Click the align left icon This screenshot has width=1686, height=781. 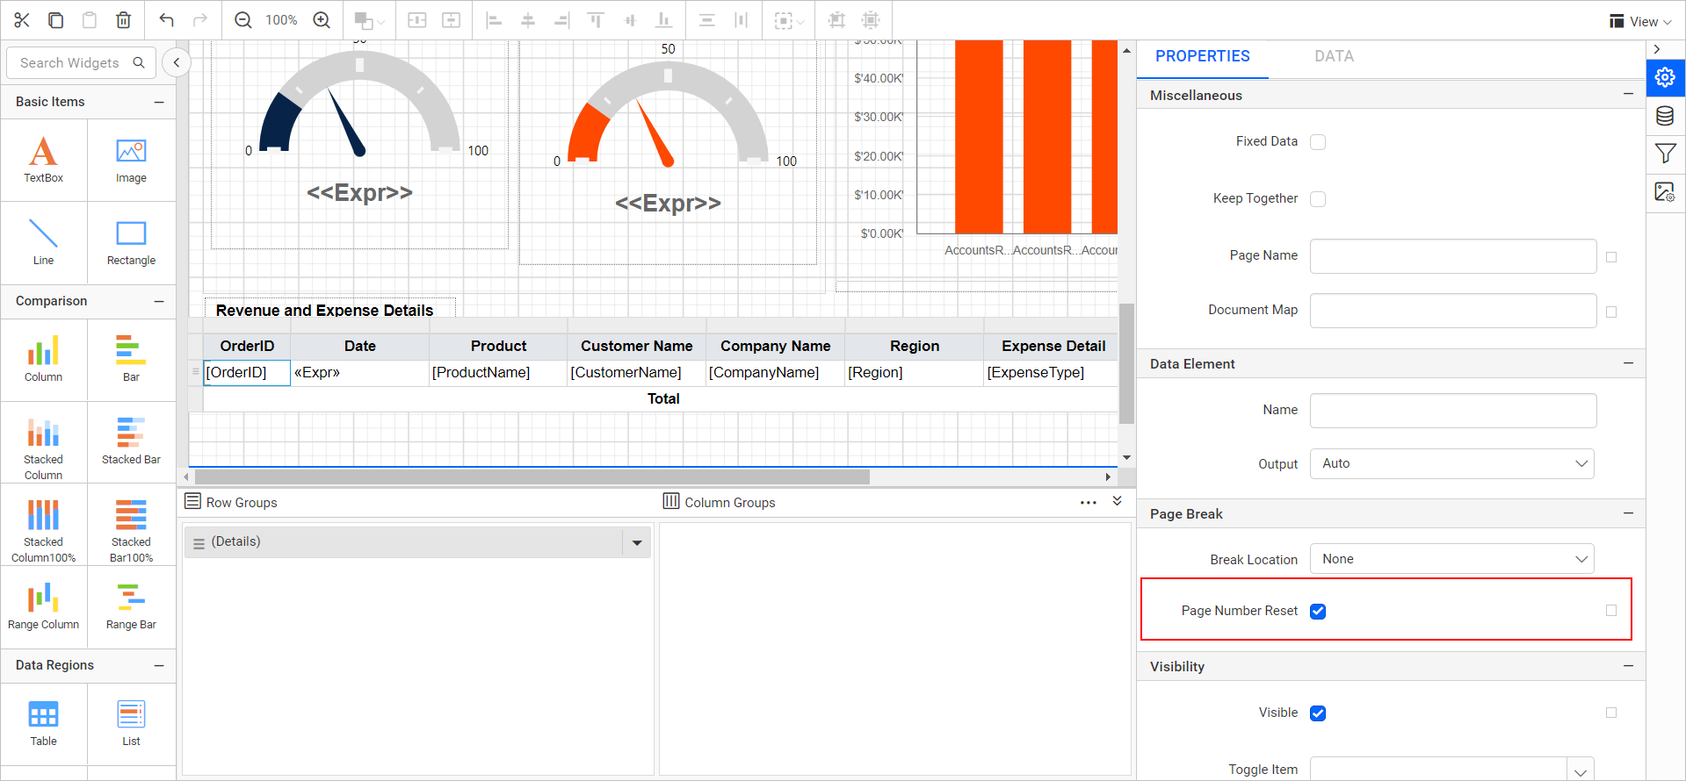[494, 19]
